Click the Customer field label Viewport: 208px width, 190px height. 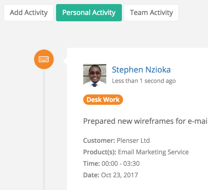point(99,141)
